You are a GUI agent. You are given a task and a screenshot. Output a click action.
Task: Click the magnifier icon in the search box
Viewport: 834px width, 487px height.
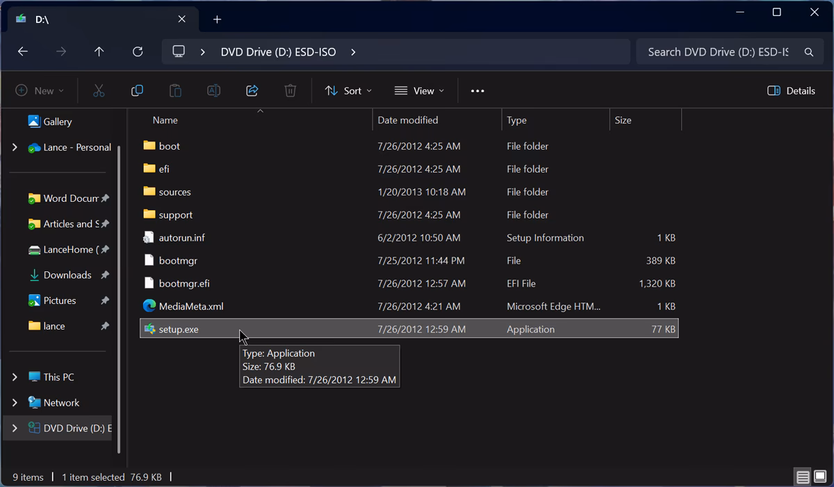pyautogui.click(x=808, y=51)
